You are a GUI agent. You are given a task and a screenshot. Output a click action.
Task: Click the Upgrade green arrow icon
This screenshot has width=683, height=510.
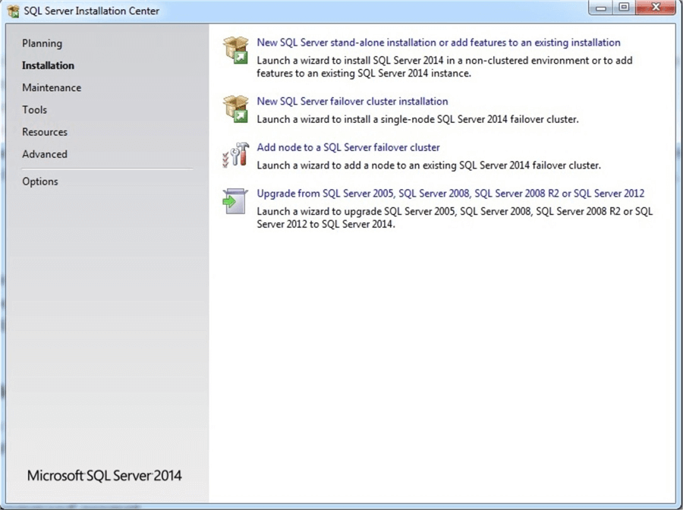tap(235, 201)
